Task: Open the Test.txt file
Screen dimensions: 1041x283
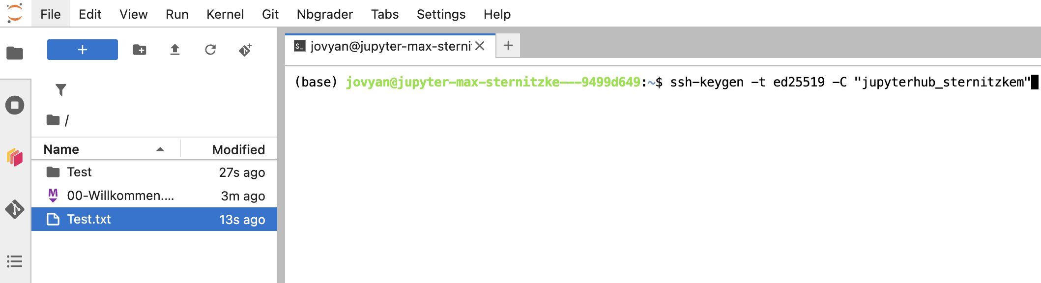Action: 87,219
